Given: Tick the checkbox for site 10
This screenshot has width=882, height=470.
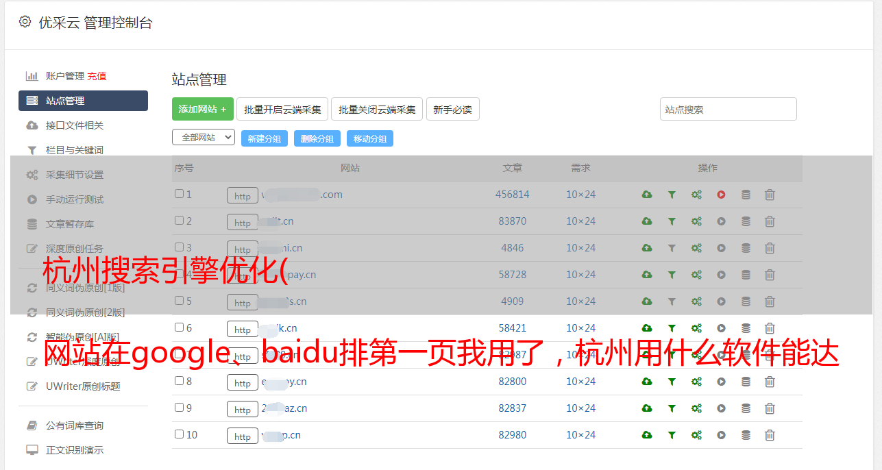Looking at the screenshot, I should pyautogui.click(x=179, y=434).
